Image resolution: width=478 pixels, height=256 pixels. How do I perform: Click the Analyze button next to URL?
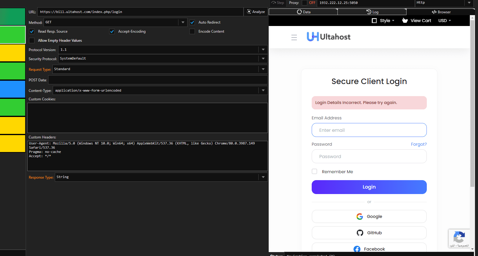click(x=256, y=12)
